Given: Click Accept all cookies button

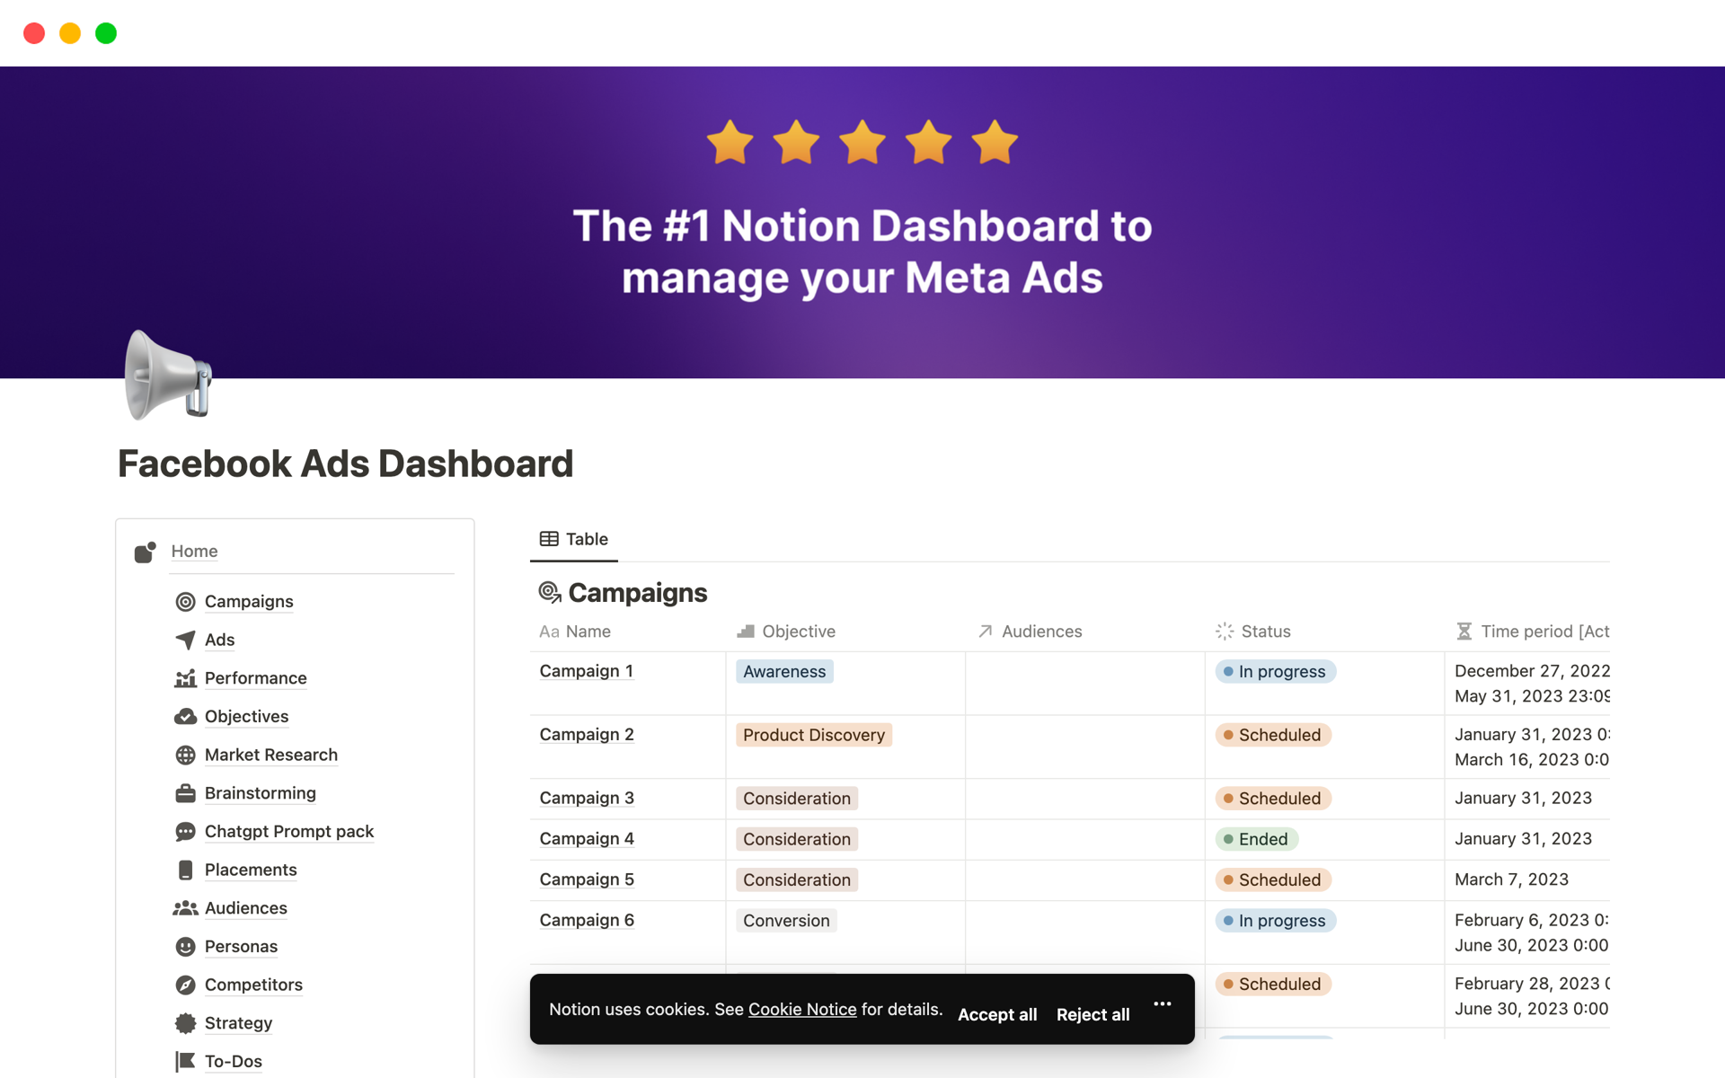Looking at the screenshot, I should [997, 1012].
